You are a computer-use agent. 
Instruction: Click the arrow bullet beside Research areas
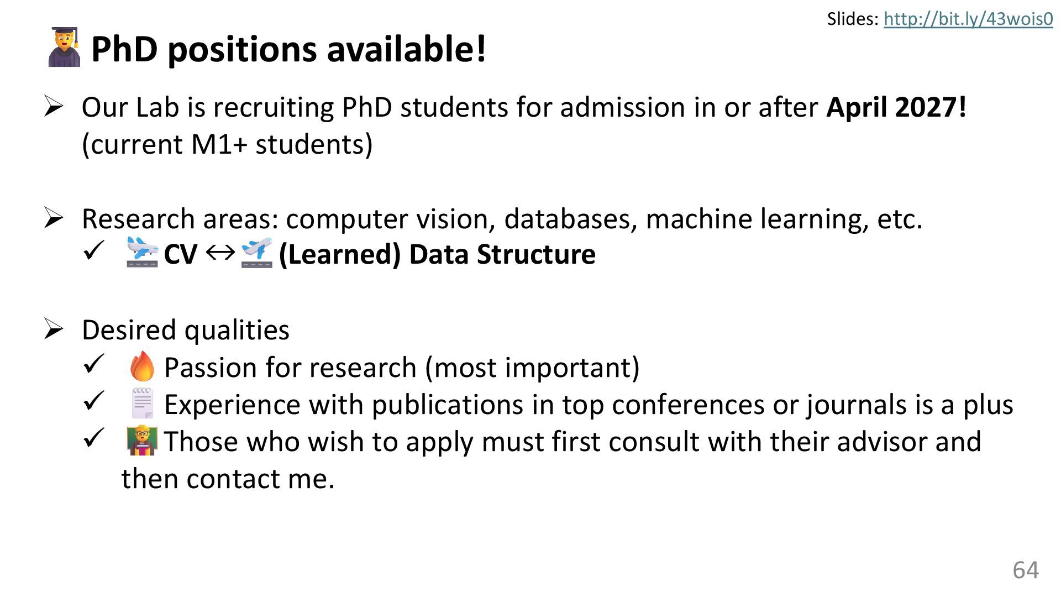click(54, 218)
